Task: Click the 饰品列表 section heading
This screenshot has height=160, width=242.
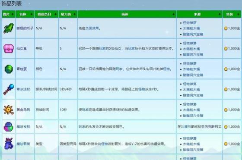Action: coord(11,3)
